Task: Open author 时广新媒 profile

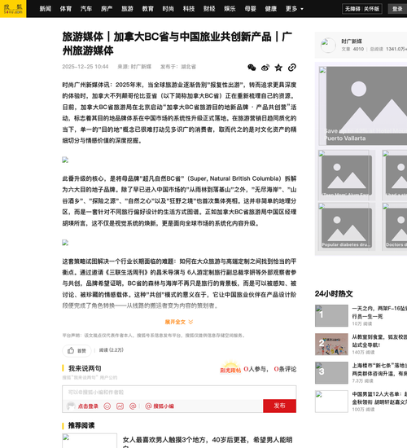Action: pos(352,42)
